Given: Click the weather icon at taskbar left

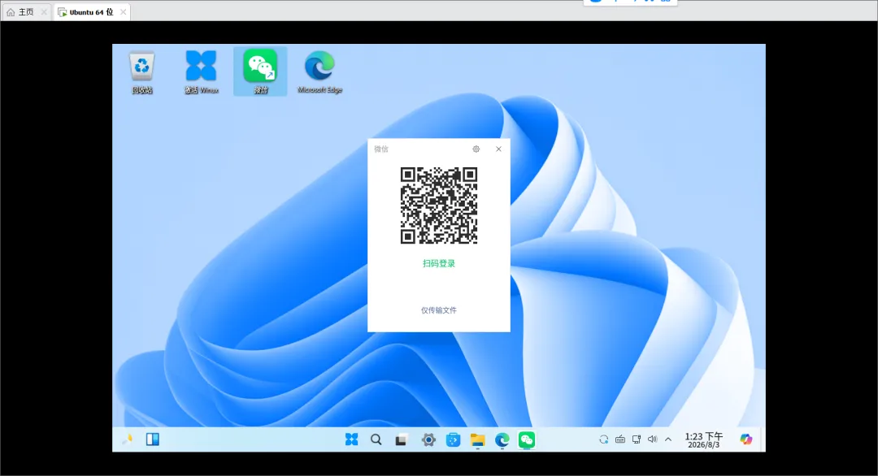Looking at the screenshot, I should (x=128, y=439).
